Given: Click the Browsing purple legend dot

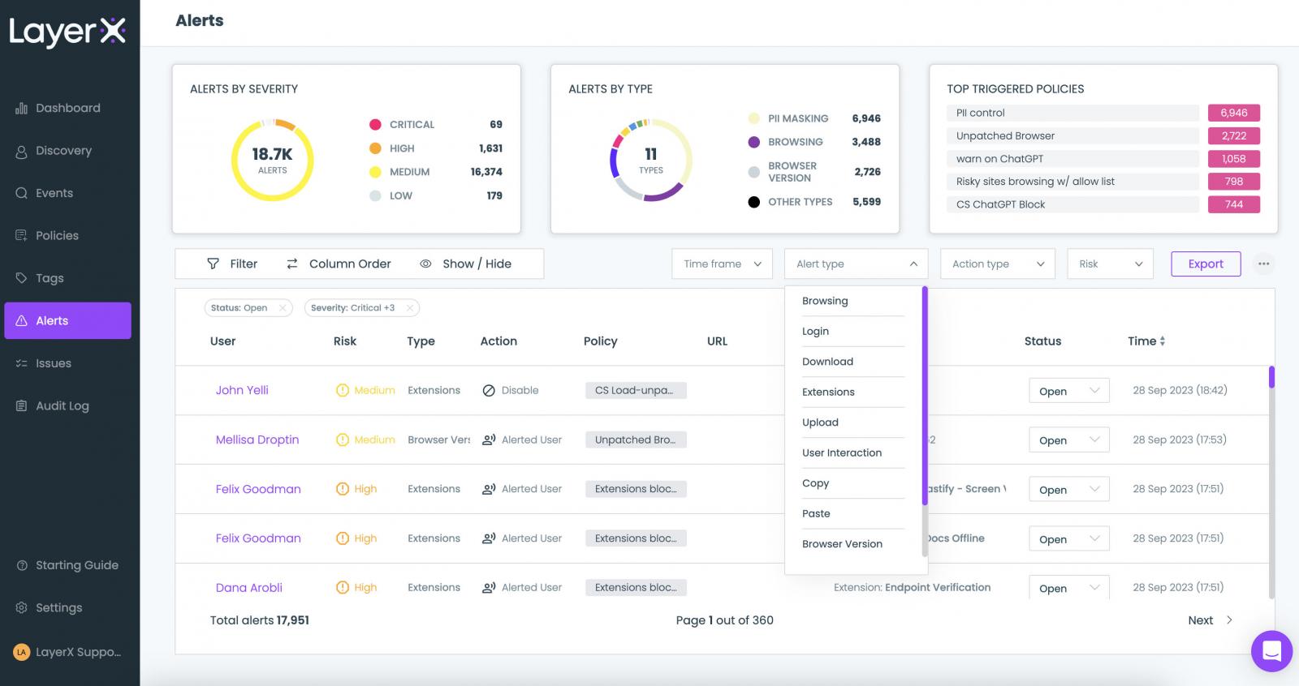Looking at the screenshot, I should 754,142.
